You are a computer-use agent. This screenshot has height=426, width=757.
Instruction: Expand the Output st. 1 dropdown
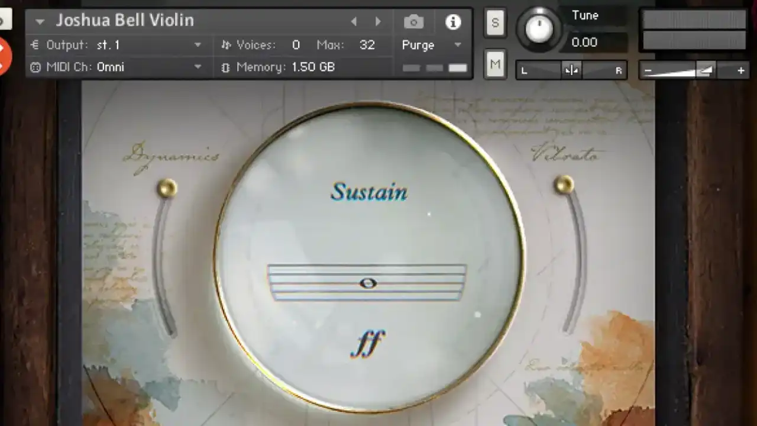tap(198, 45)
